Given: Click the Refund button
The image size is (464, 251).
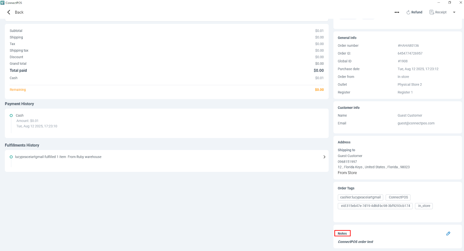Looking at the screenshot, I should (x=414, y=12).
